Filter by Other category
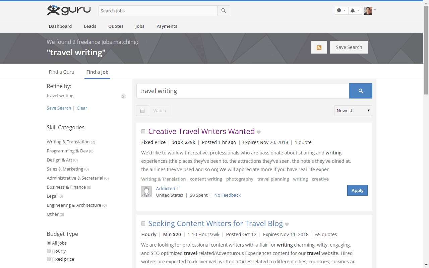This screenshot has height=268, width=429. point(53,214)
